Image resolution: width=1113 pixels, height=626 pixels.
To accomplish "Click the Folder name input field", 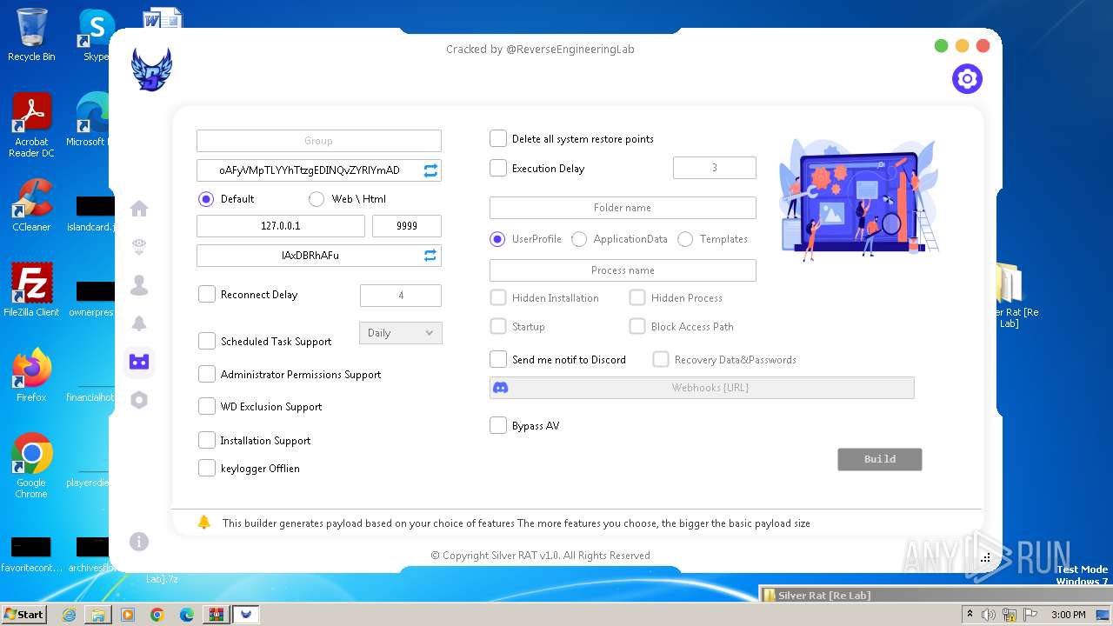I will pos(623,208).
